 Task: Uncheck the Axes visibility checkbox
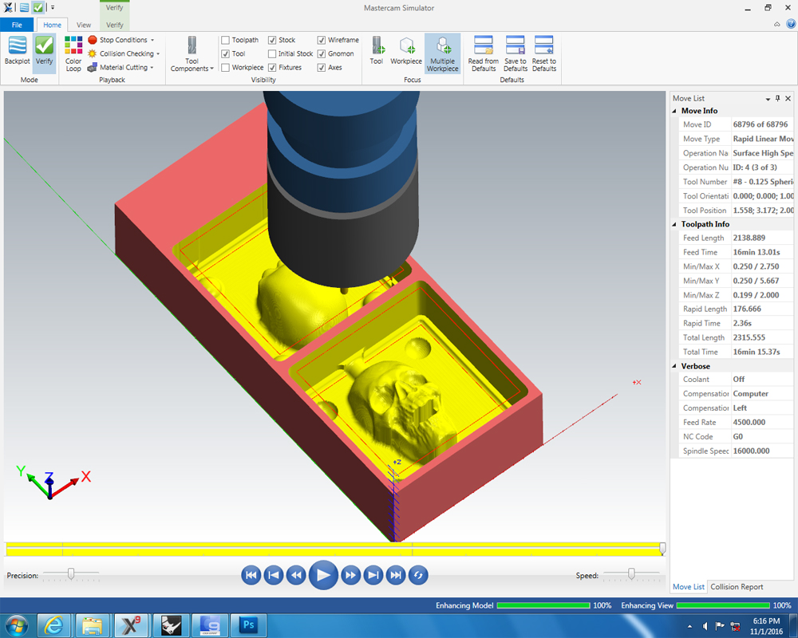322,68
